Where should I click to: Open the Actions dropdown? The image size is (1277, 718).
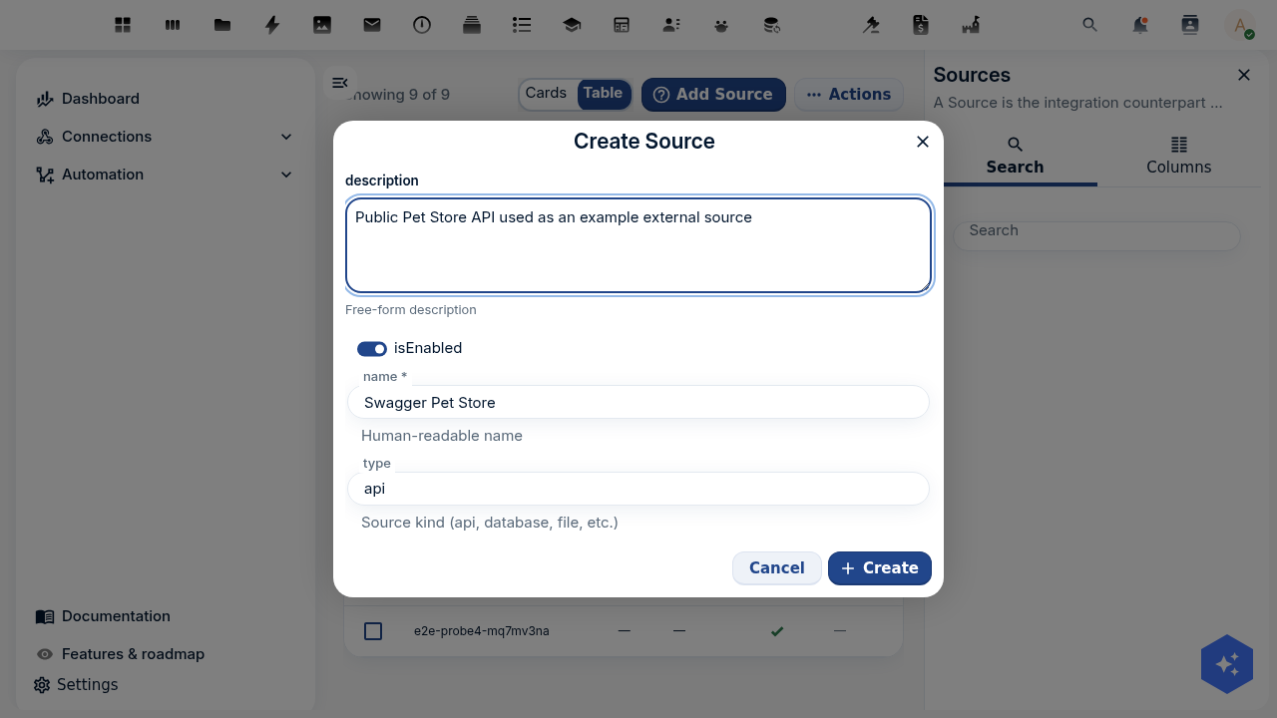[x=849, y=94]
